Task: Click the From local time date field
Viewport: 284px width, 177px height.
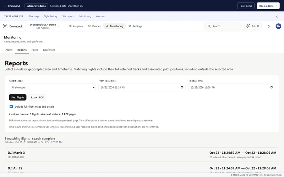Action: point(142,87)
